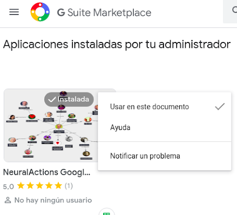
Task: Click the No hay ningún usuario label
Action: (x=53, y=200)
